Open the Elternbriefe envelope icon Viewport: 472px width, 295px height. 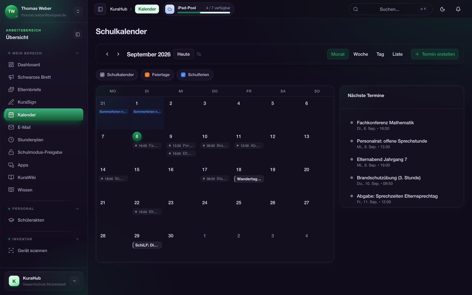[11, 90]
